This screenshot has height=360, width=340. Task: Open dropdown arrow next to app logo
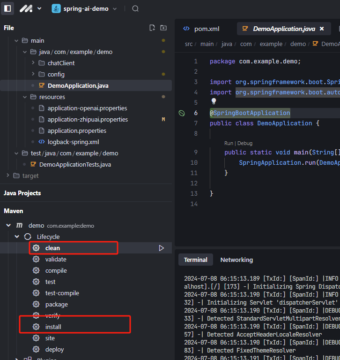[39, 8]
